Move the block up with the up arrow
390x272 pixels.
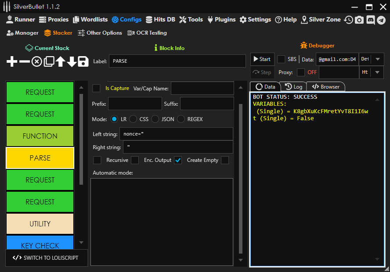click(x=60, y=61)
